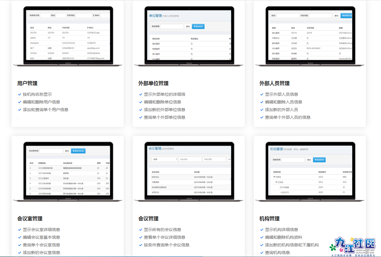The image size is (381, 257).
Task: Collapse the 江东区 tree node
Action: 276,182
